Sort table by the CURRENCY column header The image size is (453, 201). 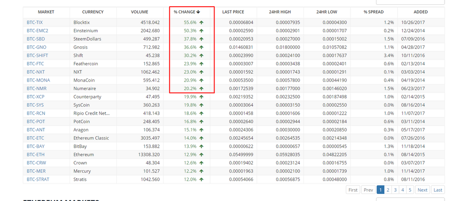(93, 12)
